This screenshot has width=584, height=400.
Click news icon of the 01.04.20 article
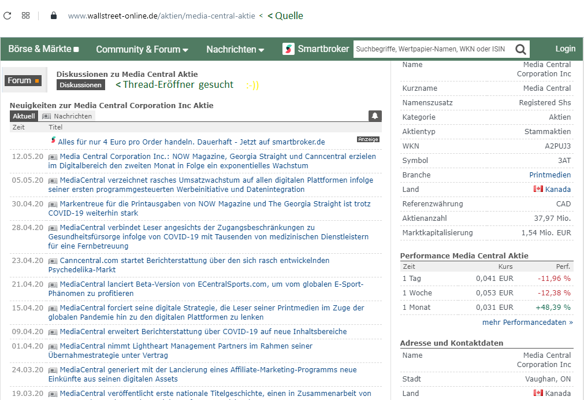click(53, 347)
